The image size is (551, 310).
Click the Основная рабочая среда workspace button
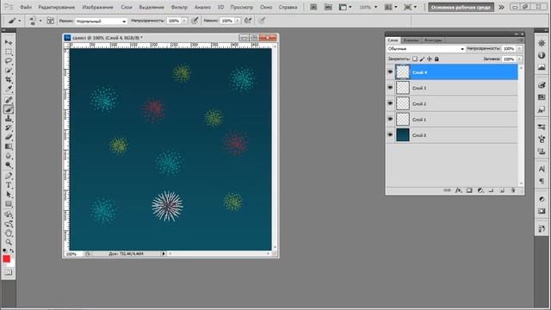click(x=461, y=7)
